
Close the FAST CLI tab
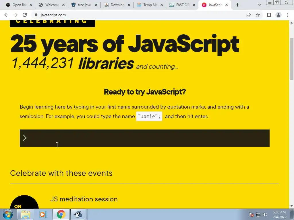point(194,5)
